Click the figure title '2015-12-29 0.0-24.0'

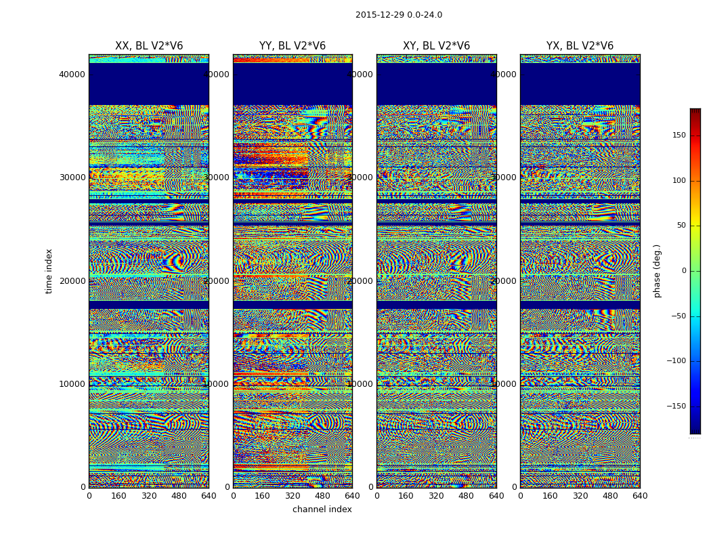399,15
